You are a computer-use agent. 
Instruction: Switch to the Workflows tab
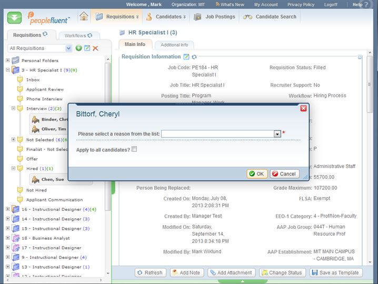[x=75, y=36]
